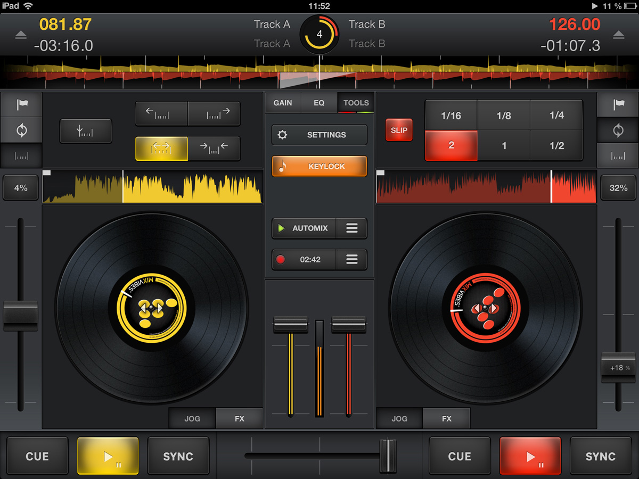639x479 pixels.
Task: Select right deck cue points flag icon
Action: pos(618,105)
